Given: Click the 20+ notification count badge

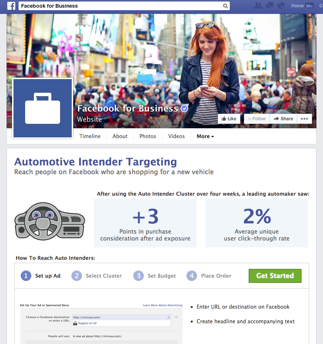Looking at the screenshot, I should 310,6.
